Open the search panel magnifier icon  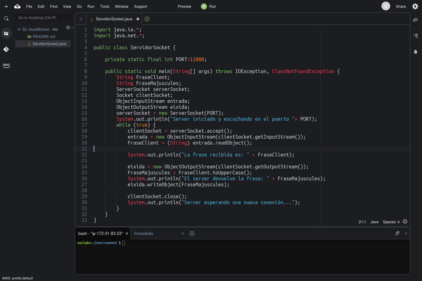click(x=6, y=19)
